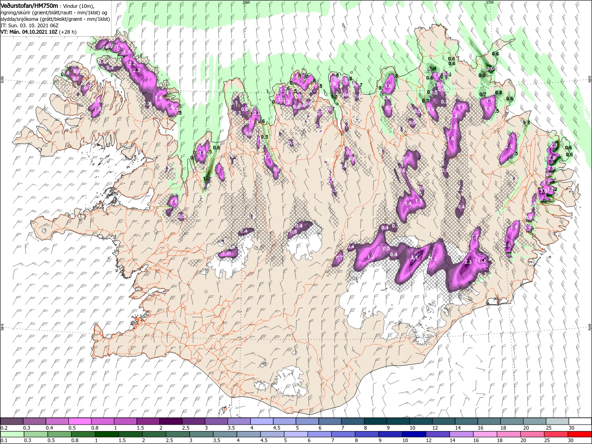The width and height of the screenshot is (592, 444).
Task: Select the palest green rain swatch at 0.1
Action: pos(12,434)
